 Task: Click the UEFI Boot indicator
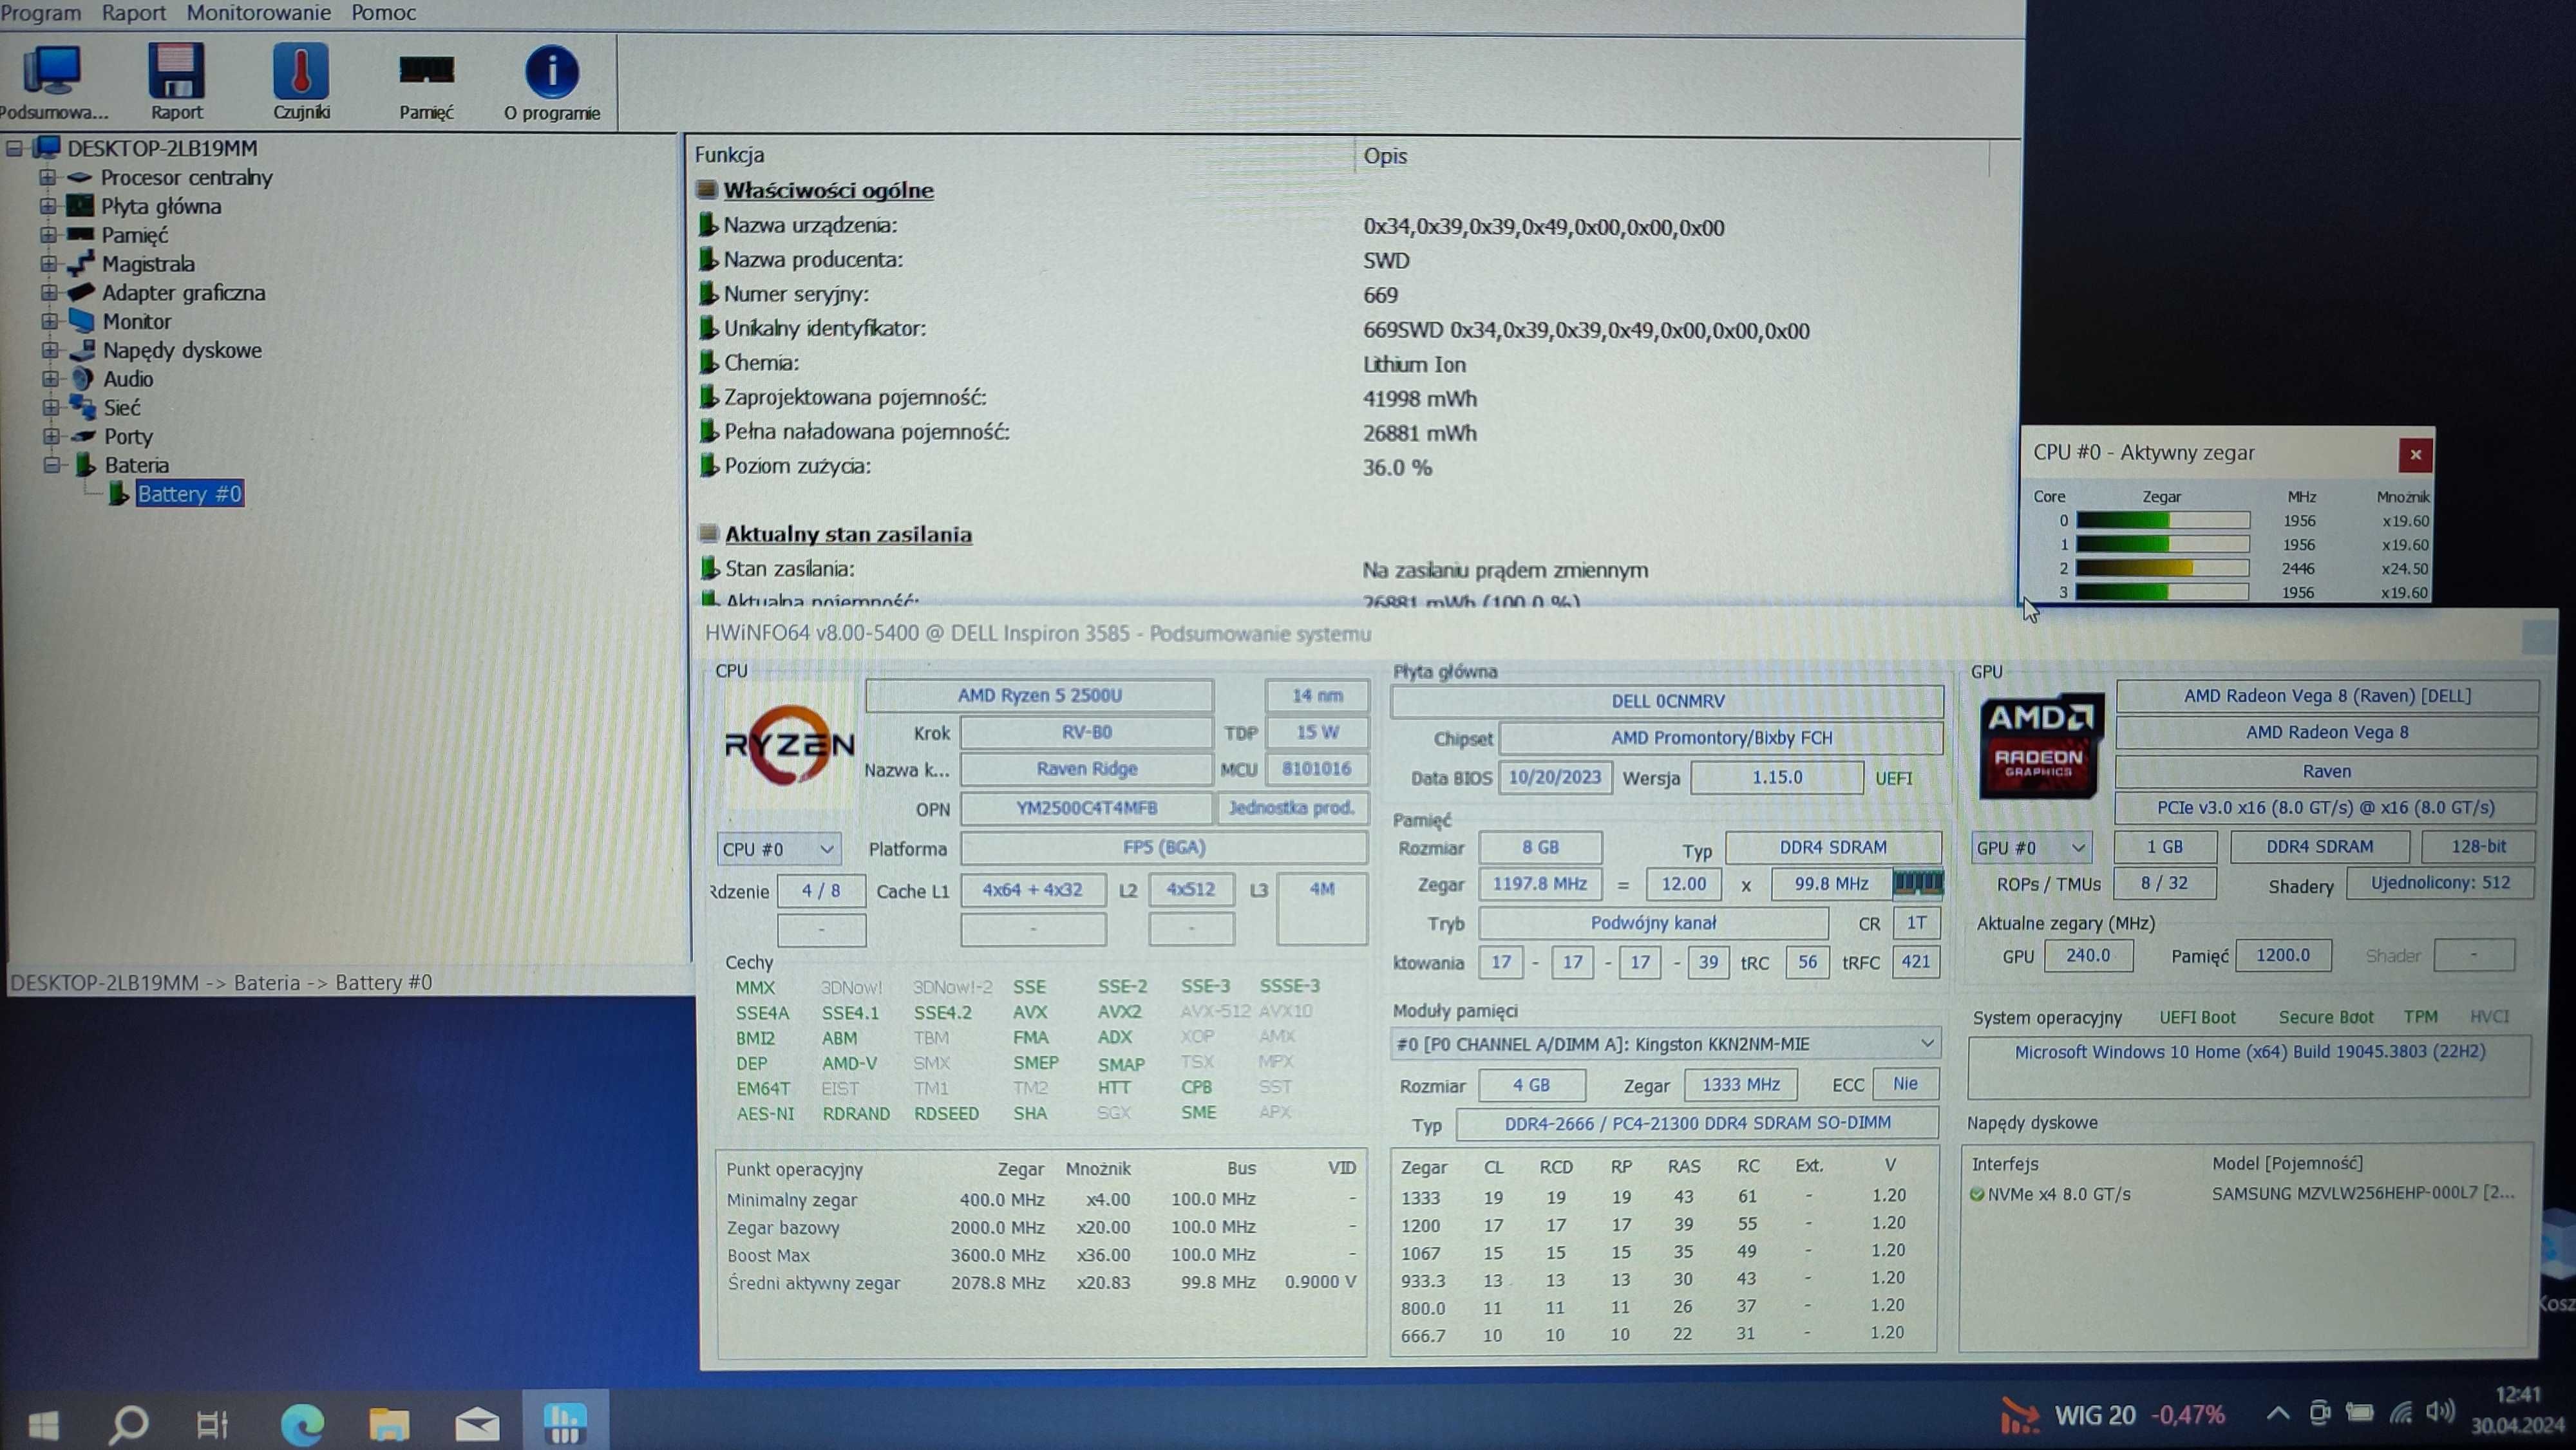coord(2197,1017)
